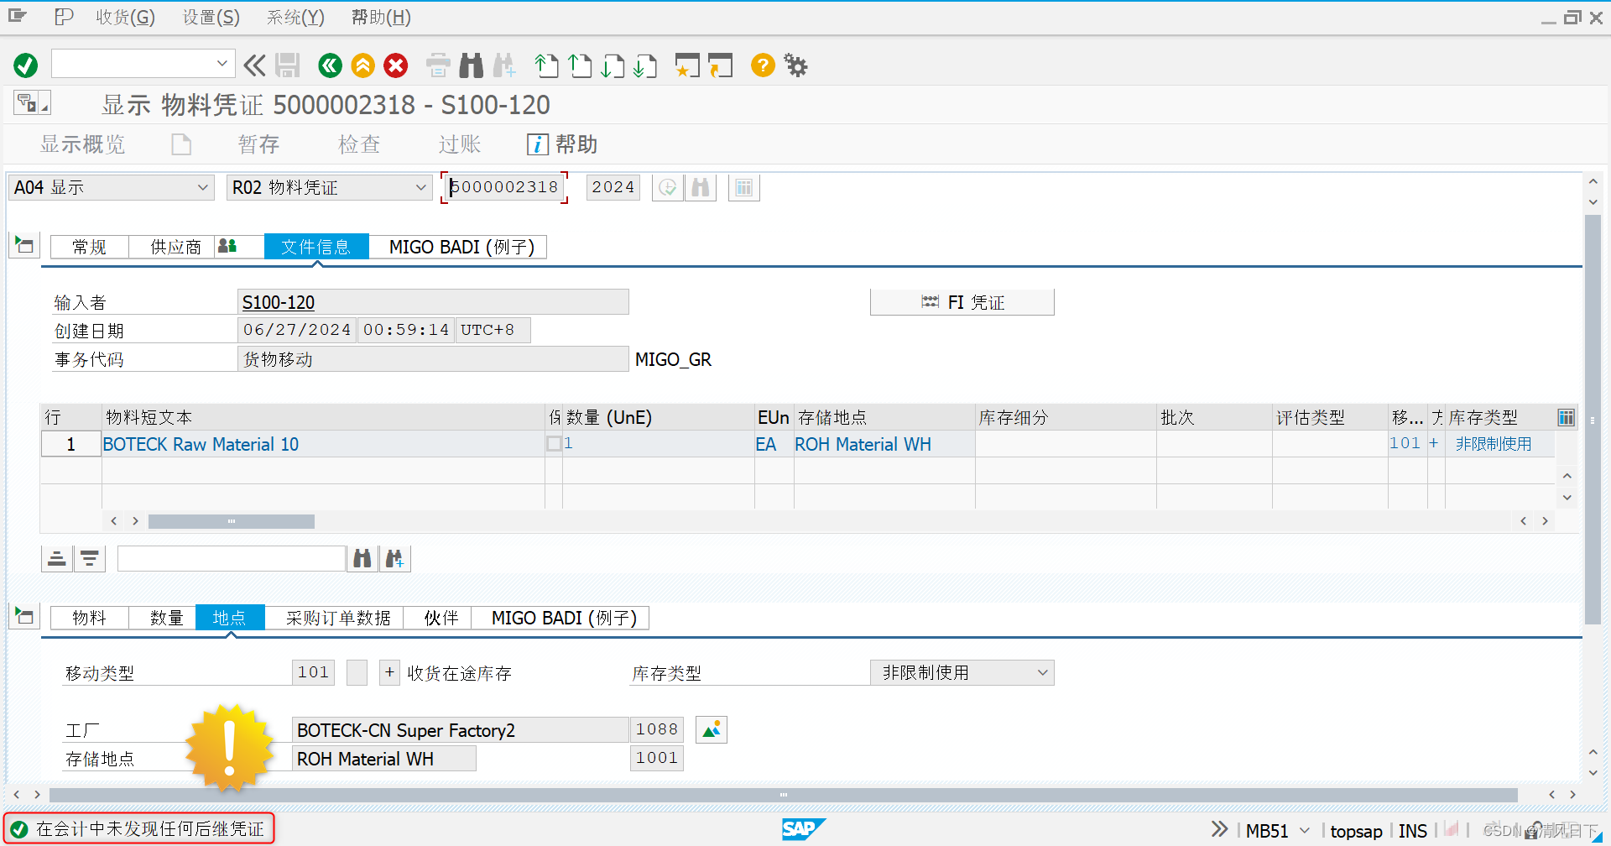This screenshot has height=846, width=1611.
Task: Expand the MB51 status bar dropdown
Action: tap(1305, 831)
